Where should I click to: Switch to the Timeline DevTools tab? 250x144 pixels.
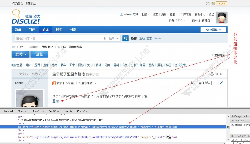coord(38,111)
